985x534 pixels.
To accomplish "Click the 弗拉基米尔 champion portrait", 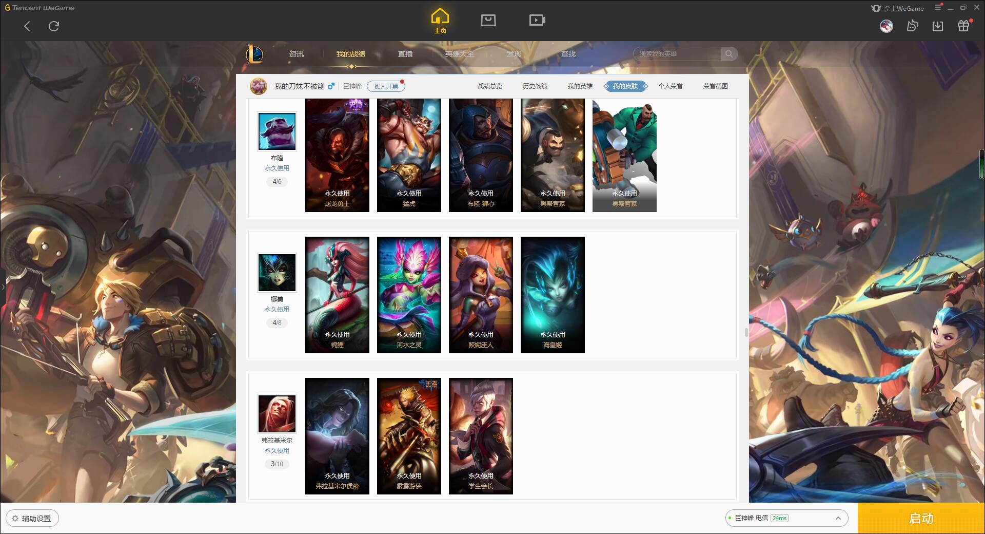I will click(277, 414).
